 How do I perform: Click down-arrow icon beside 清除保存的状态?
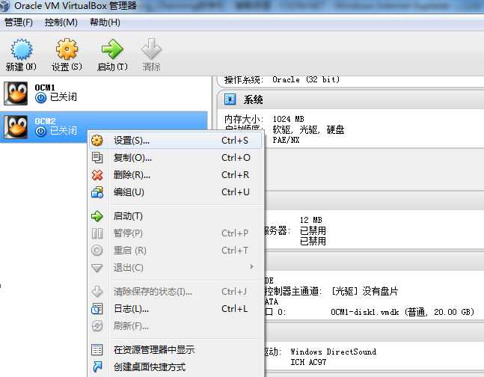click(97, 292)
